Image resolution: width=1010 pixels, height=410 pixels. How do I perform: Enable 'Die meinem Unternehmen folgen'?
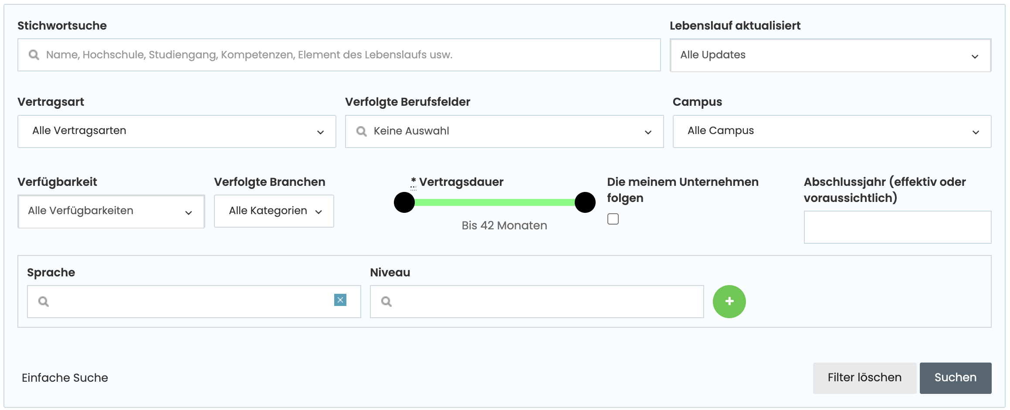613,219
